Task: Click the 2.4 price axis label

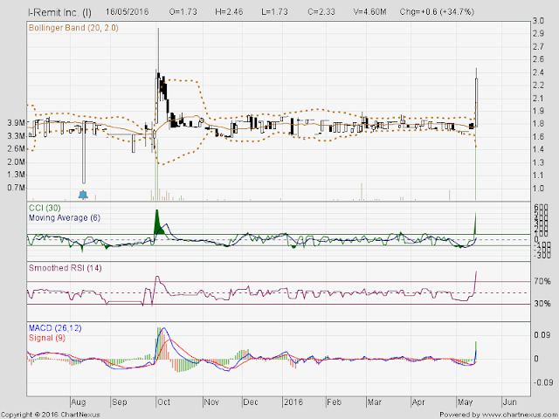Action: point(538,72)
